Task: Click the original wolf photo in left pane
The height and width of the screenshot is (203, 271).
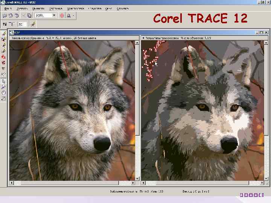Action: 72,111
